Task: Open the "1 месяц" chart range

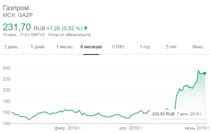Action: [x=64, y=47]
